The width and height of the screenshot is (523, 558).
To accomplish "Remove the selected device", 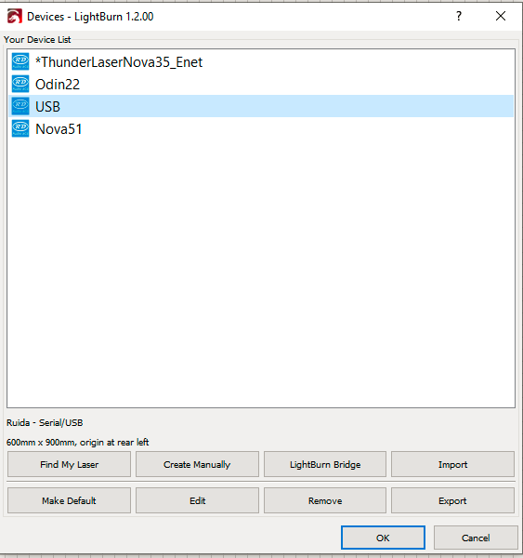I will pos(325,500).
